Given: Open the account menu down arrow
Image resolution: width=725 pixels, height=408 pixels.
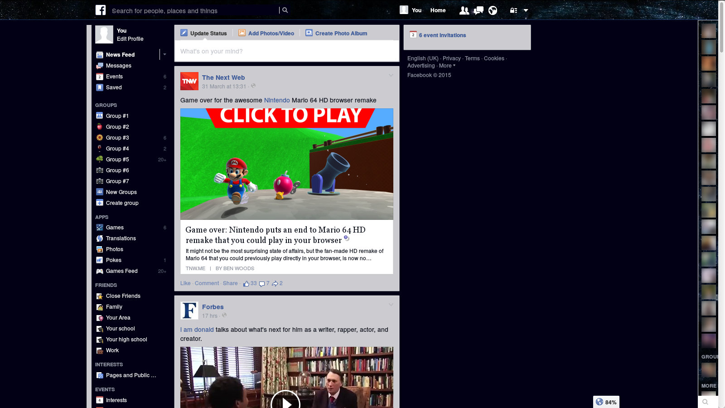Looking at the screenshot, I should click(526, 10).
